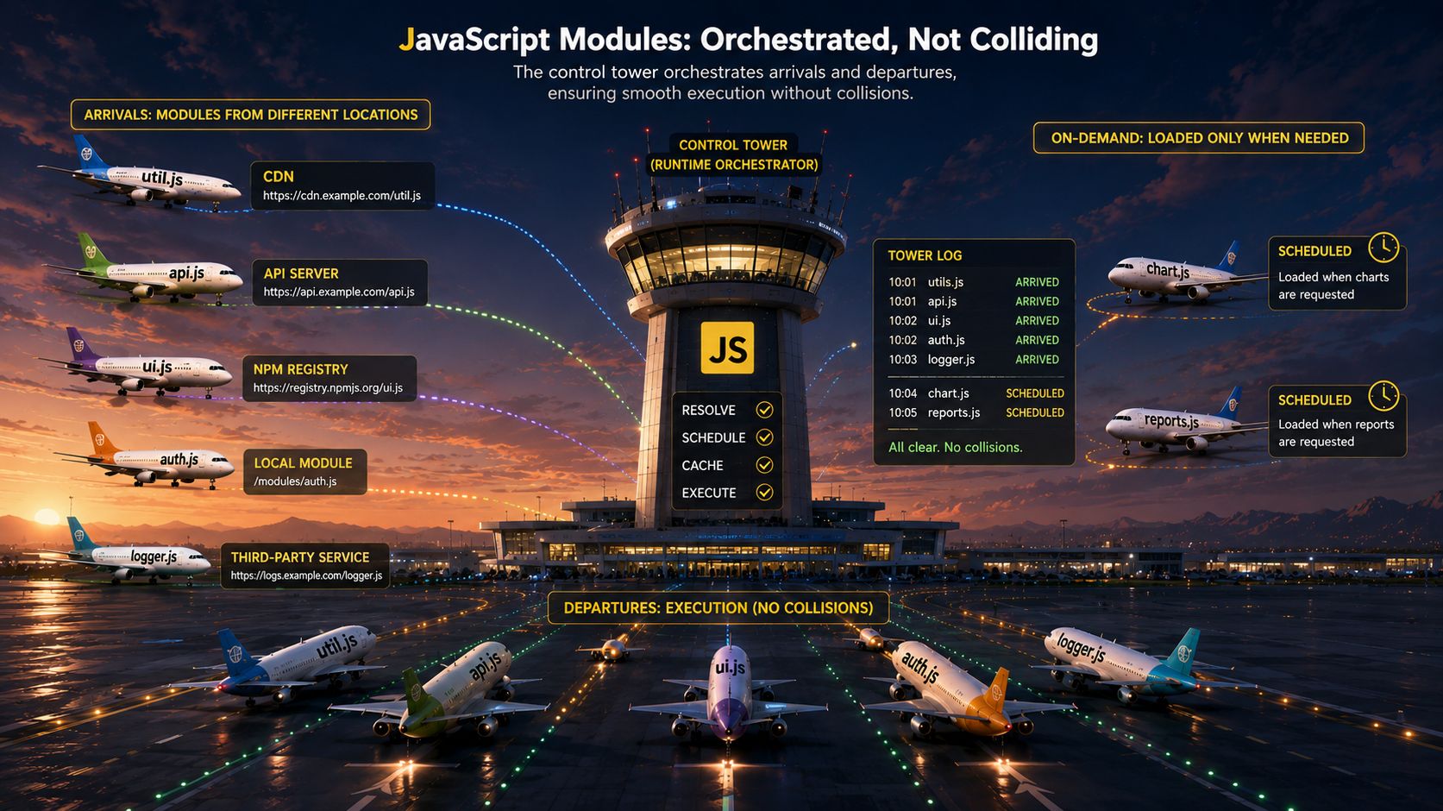The image size is (1443, 811).
Task: Click the SCHEDULED status in the reports.js log row
Action: tap(1035, 413)
